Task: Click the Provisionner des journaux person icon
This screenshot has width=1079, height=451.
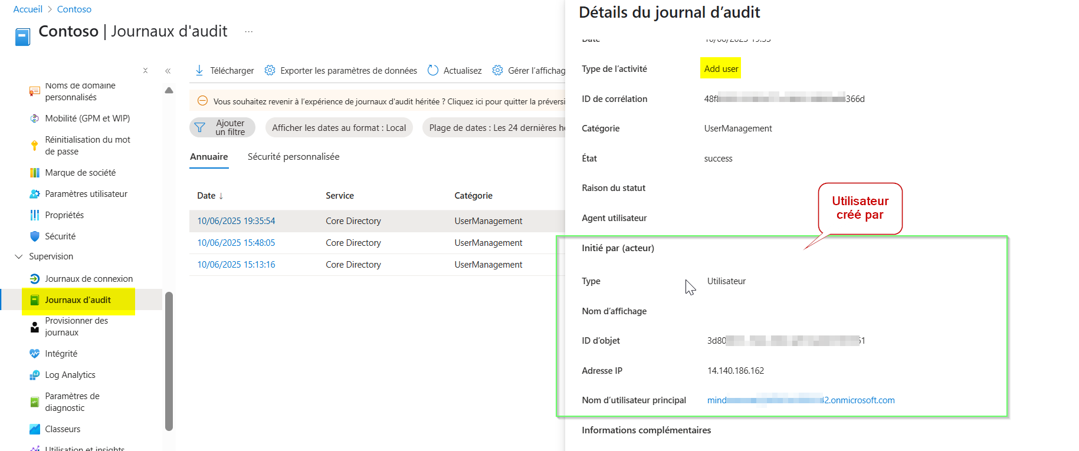Action: (35, 327)
